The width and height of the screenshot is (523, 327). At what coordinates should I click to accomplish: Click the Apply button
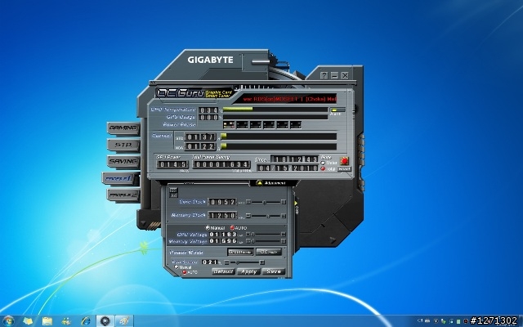click(248, 271)
